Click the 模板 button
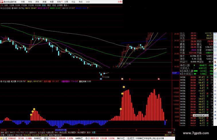Screen dimensions: 217x140 [170, 133]
